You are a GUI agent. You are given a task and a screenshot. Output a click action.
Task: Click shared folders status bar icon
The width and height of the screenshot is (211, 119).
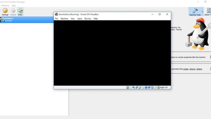[143, 87]
